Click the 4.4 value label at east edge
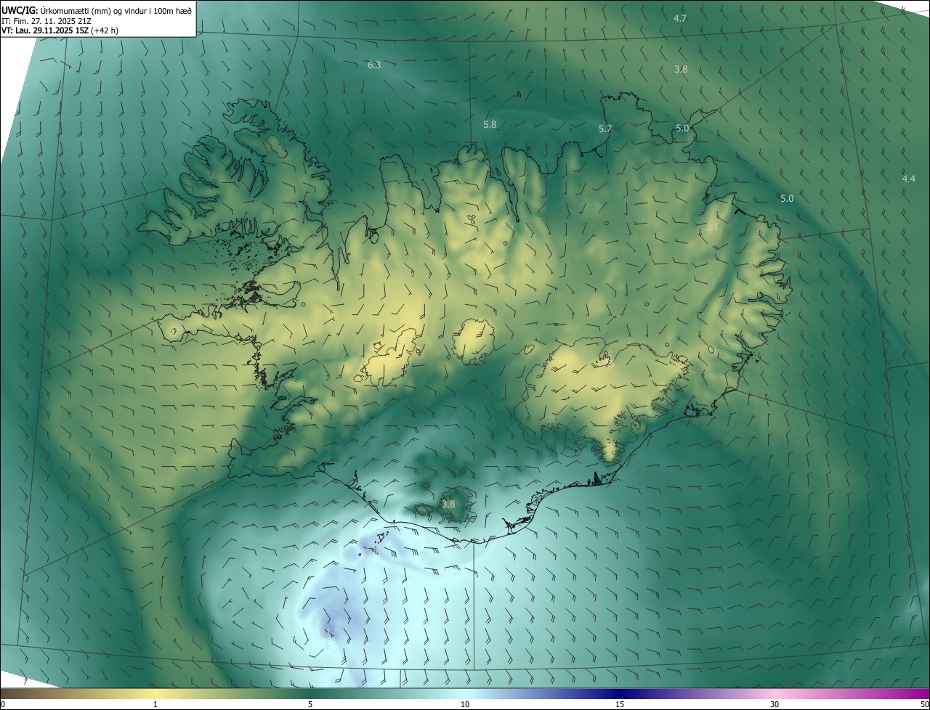Screen dimensions: 930x710 point(908,179)
